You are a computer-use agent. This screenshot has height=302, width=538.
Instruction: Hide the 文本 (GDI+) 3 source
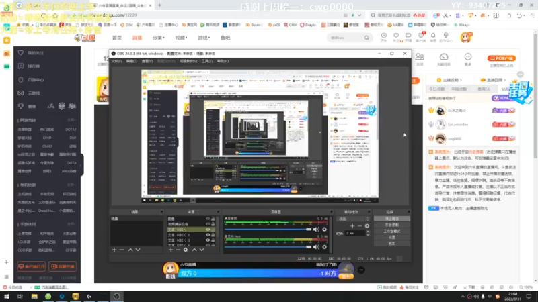208,240
